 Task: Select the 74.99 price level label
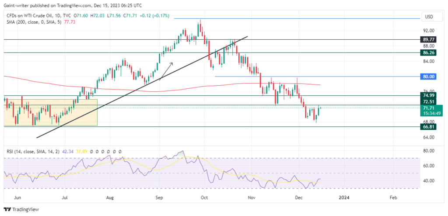(428, 96)
